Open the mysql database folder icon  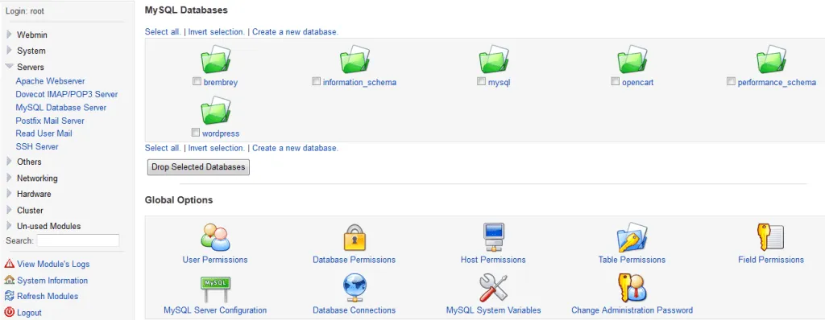click(x=494, y=59)
